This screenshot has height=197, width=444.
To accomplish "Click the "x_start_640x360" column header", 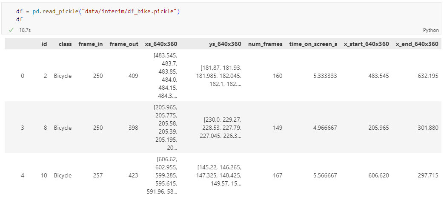I will 366,44.
